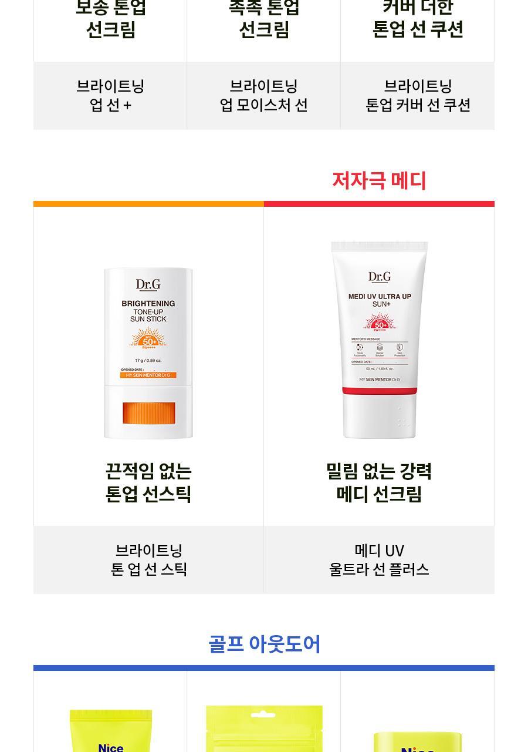The height and width of the screenshot is (752, 528).
Task: Select the 끈적임 없는 톤업 선스틱 title
Action: pos(148,482)
